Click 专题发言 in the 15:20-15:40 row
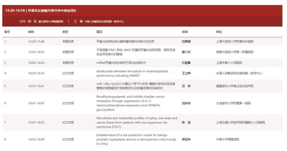 pos(68,41)
